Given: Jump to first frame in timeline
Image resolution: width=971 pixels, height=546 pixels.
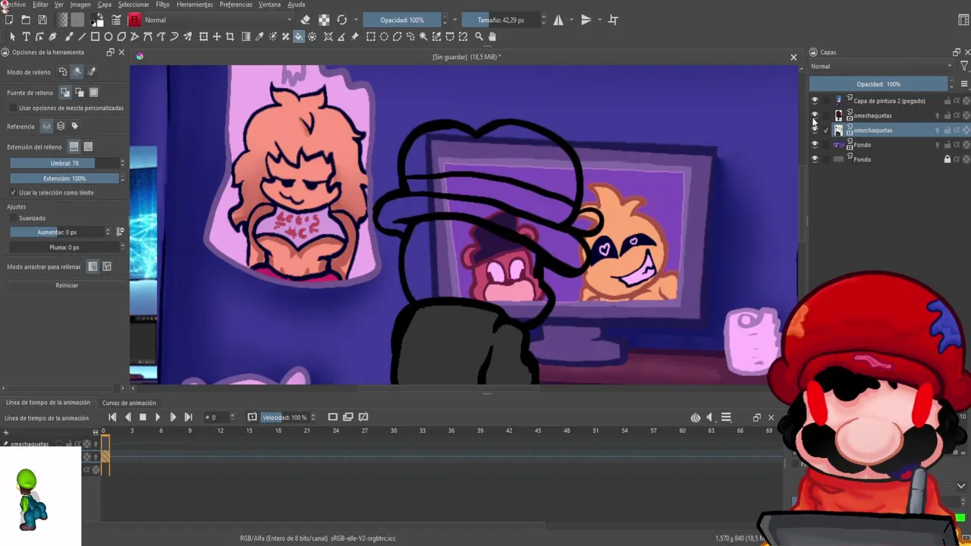Looking at the screenshot, I should (x=112, y=417).
